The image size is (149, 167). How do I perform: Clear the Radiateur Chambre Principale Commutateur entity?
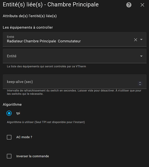pyautogui.click(x=136, y=40)
